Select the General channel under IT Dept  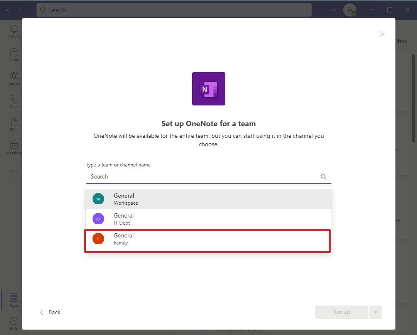pos(207,219)
